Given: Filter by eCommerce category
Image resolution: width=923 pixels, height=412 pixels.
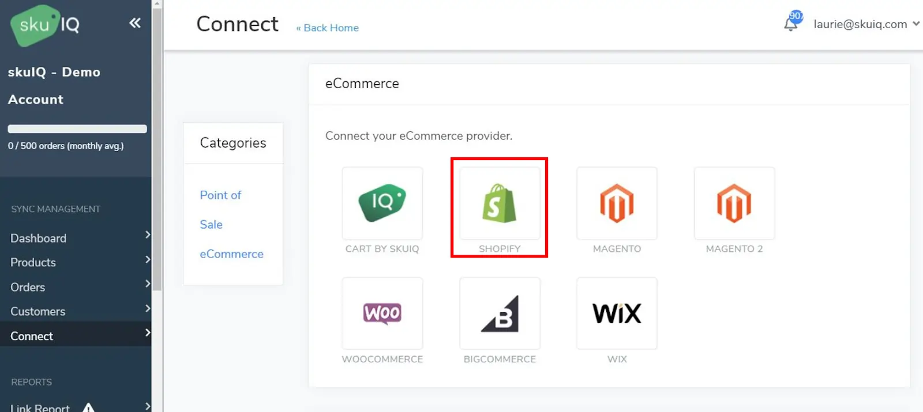Looking at the screenshot, I should click(x=231, y=254).
